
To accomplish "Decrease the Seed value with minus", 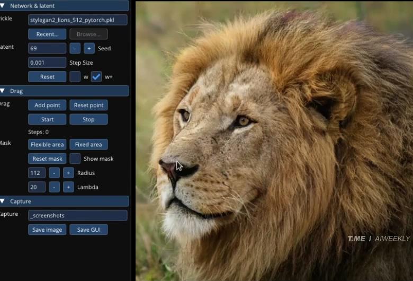I will tap(75, 48).
